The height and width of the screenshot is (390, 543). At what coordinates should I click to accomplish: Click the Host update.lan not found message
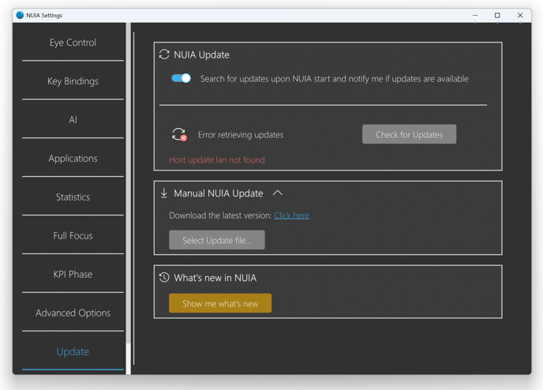point(217,159)
